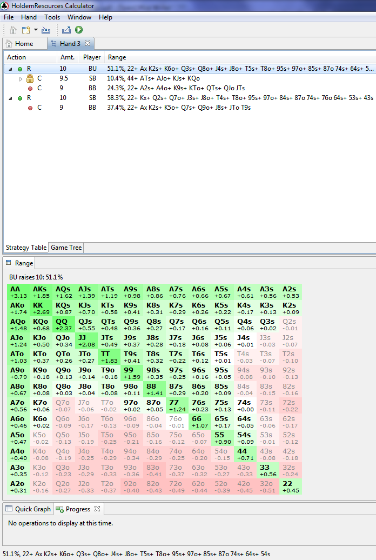Click the green run calculation icon

point(79,30)
